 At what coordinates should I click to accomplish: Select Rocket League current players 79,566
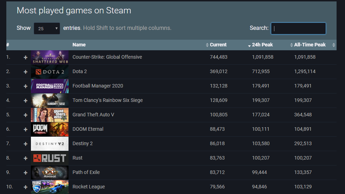click(217, 187)
